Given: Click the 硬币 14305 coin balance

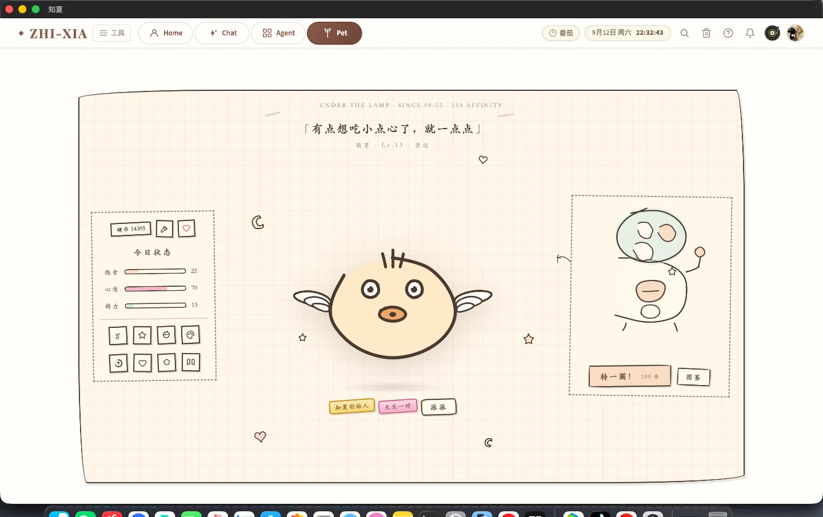Looking at the screenshot, I should pyautogui.click(x=131, y=229).
